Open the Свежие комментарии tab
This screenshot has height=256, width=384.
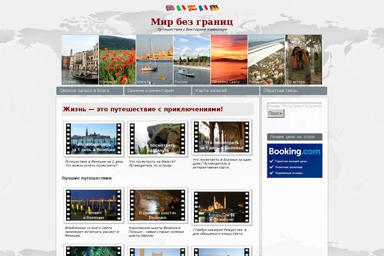[157, 91]
